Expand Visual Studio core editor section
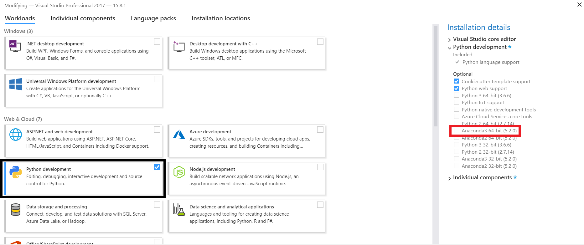 tap(450, 39)
